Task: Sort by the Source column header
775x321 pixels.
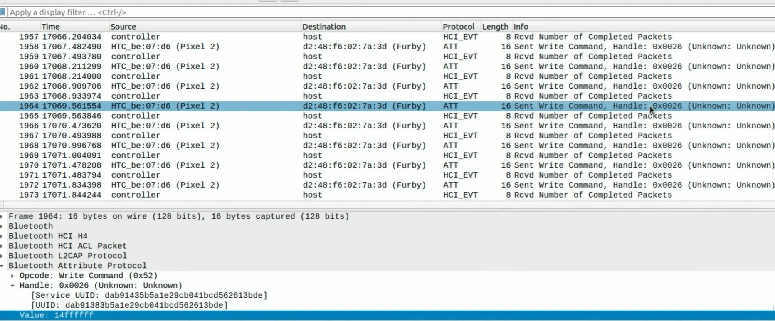Action: point(123,27)
